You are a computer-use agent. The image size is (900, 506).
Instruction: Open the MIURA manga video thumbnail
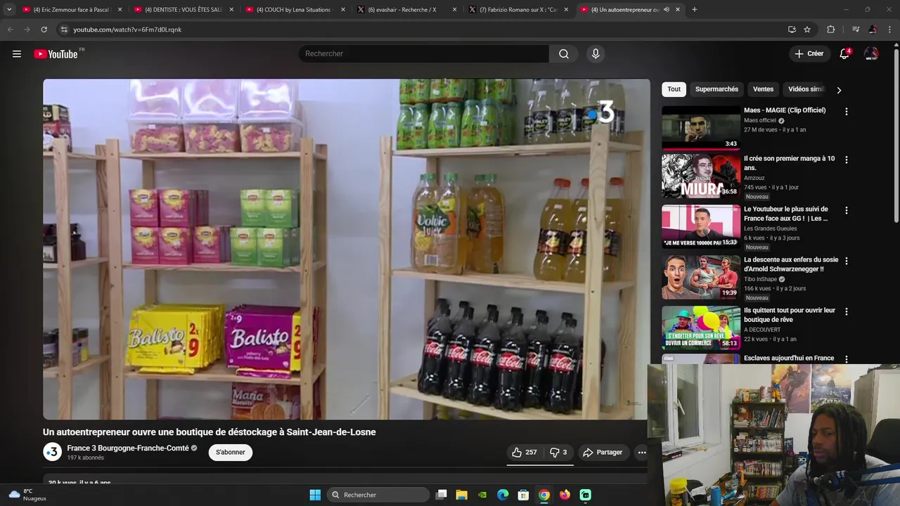(701, 176)
